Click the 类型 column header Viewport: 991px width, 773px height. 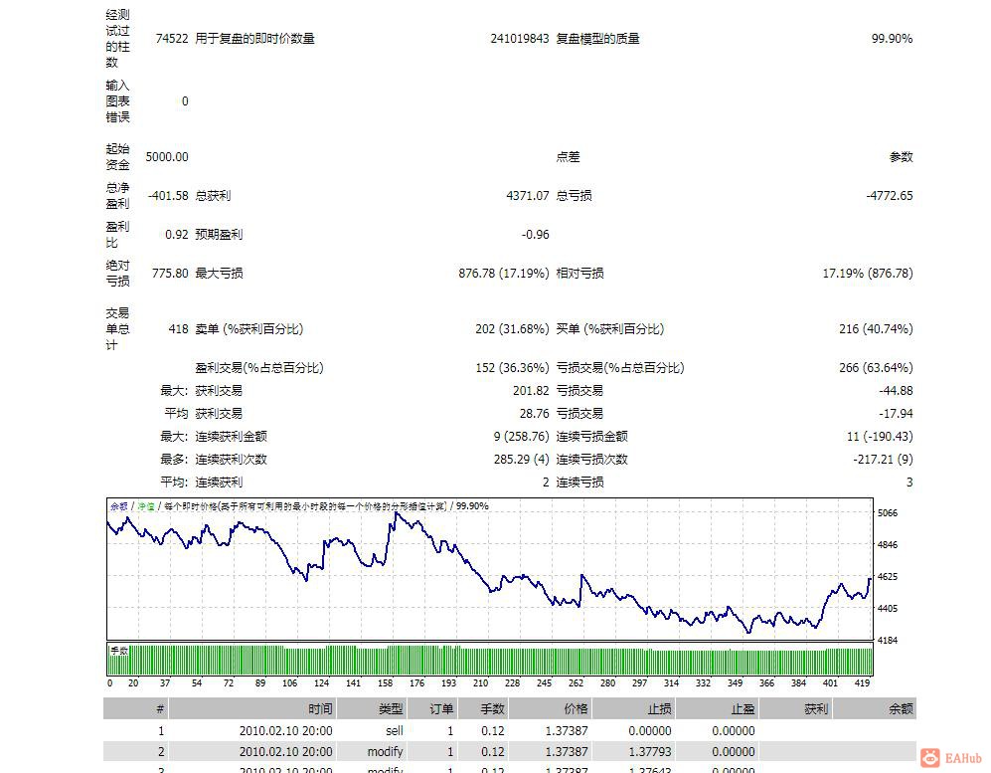point(388,708)
